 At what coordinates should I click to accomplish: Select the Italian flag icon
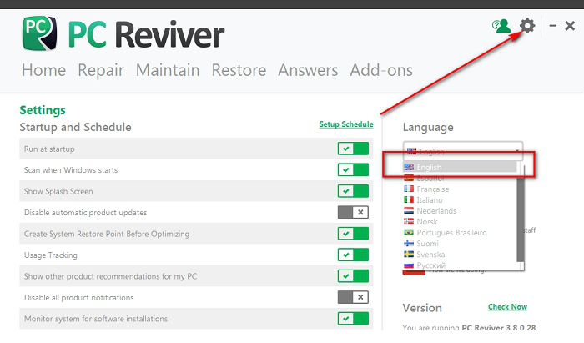point(409,199)
